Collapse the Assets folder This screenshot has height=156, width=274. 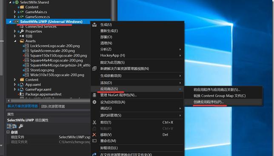pos(15,41)
